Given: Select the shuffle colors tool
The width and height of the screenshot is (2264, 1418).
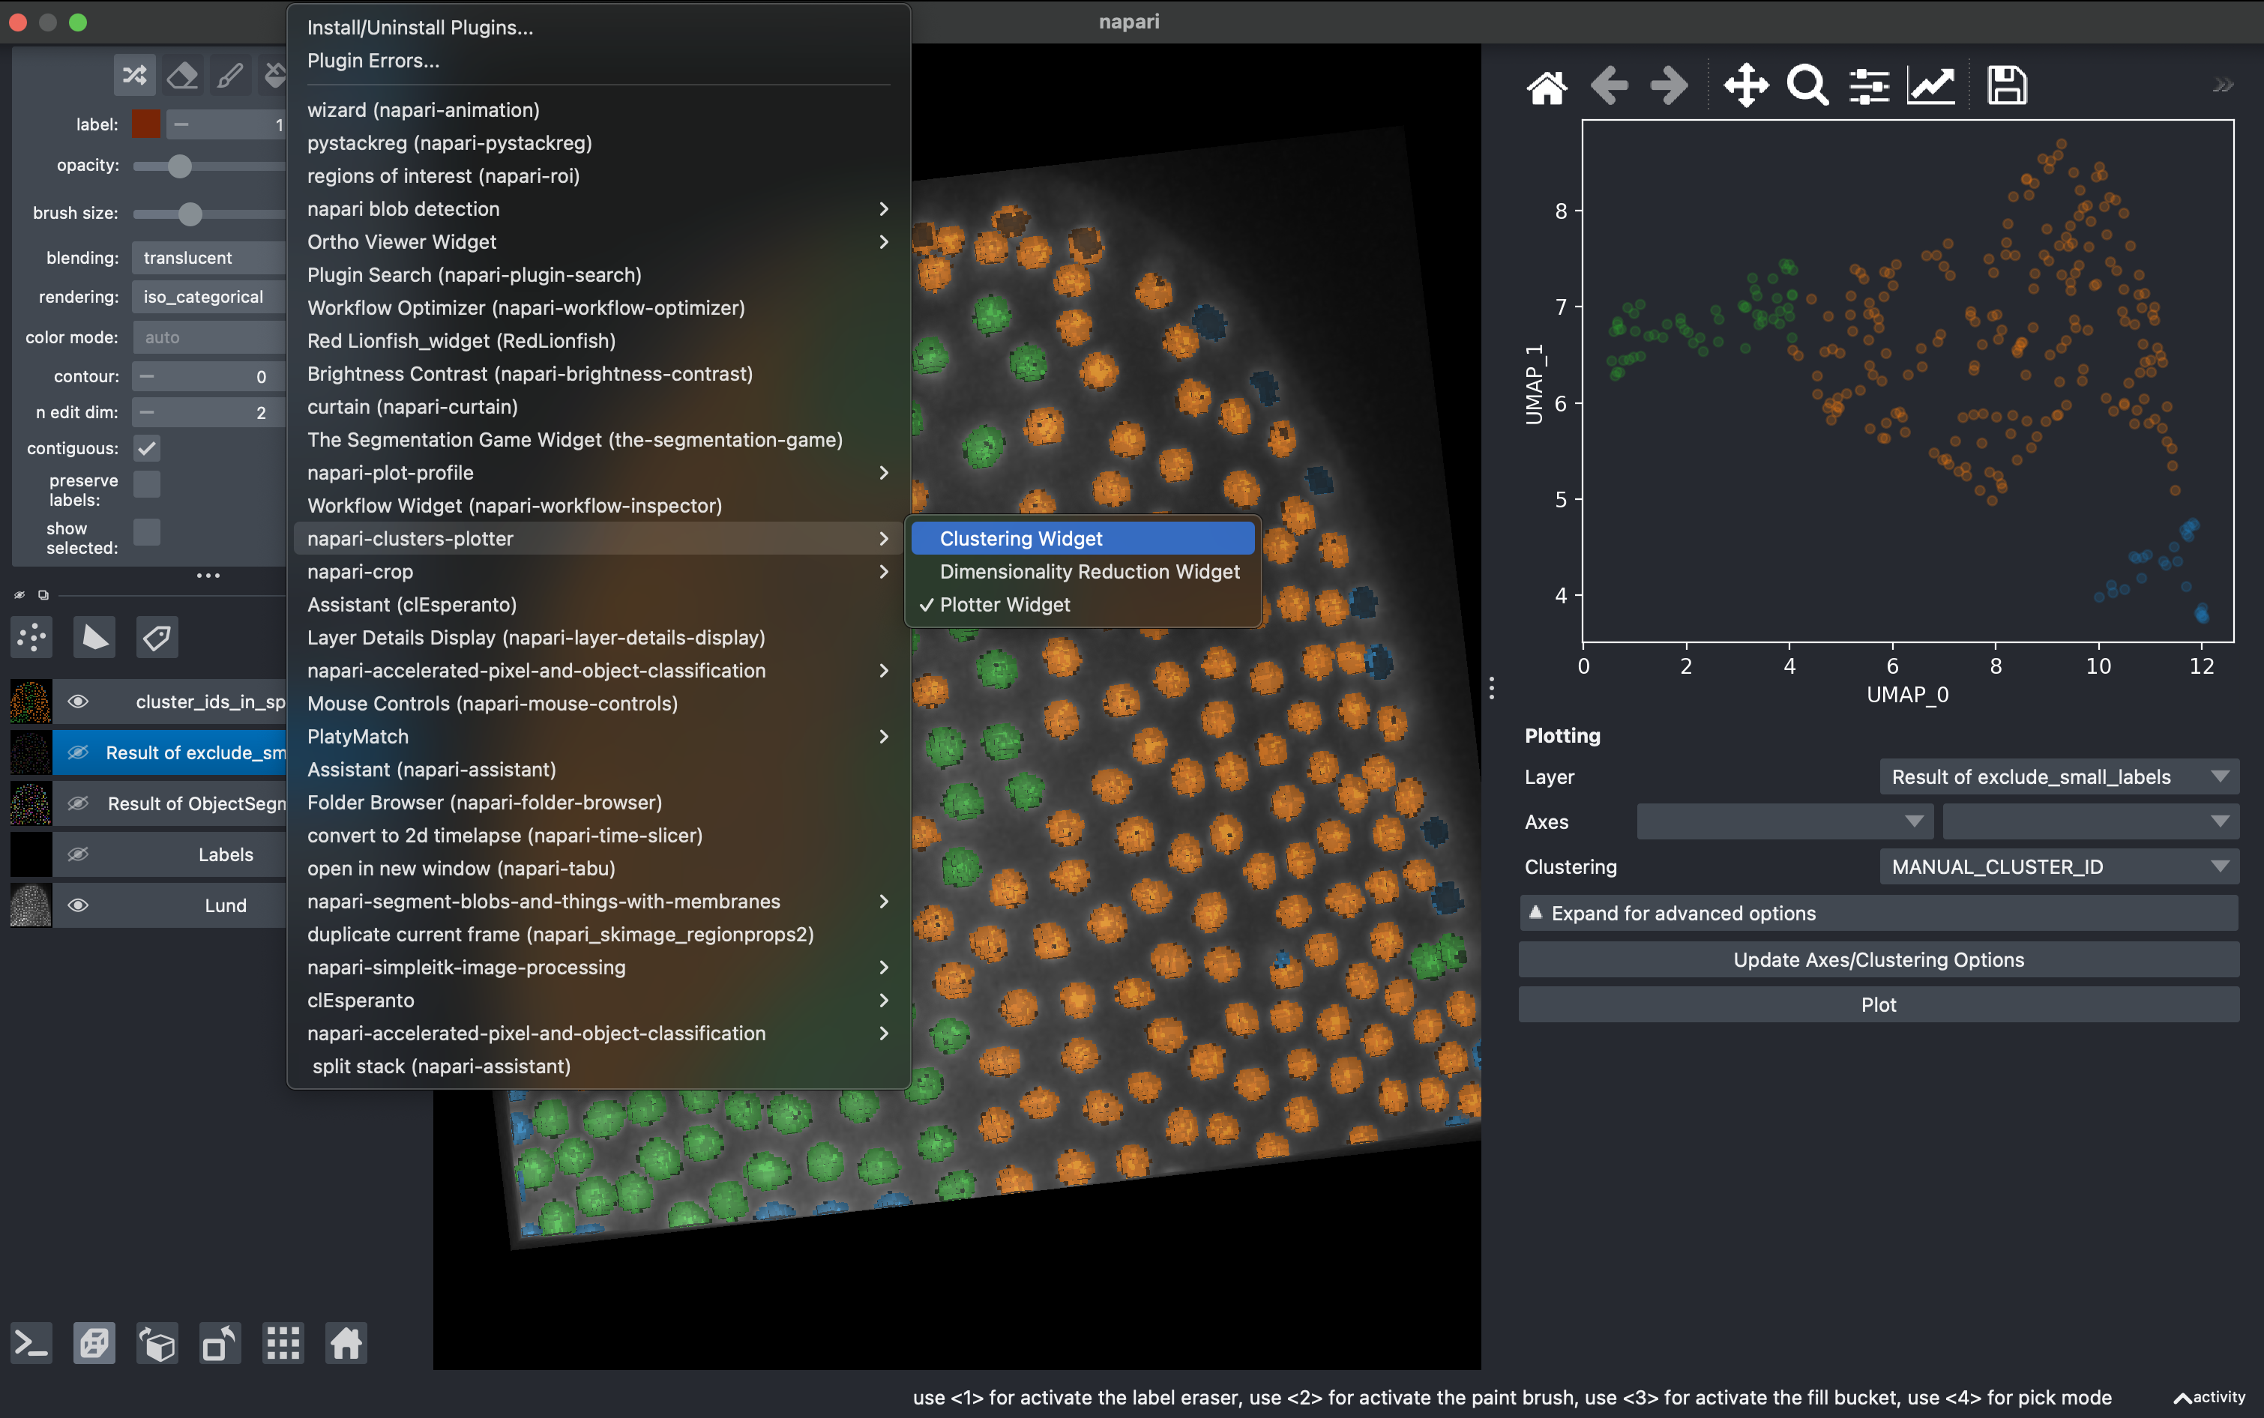Looking at the screenshot, I should [x=134, y=75].
